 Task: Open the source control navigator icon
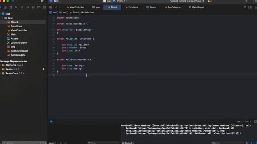click(x=5, y=7)
